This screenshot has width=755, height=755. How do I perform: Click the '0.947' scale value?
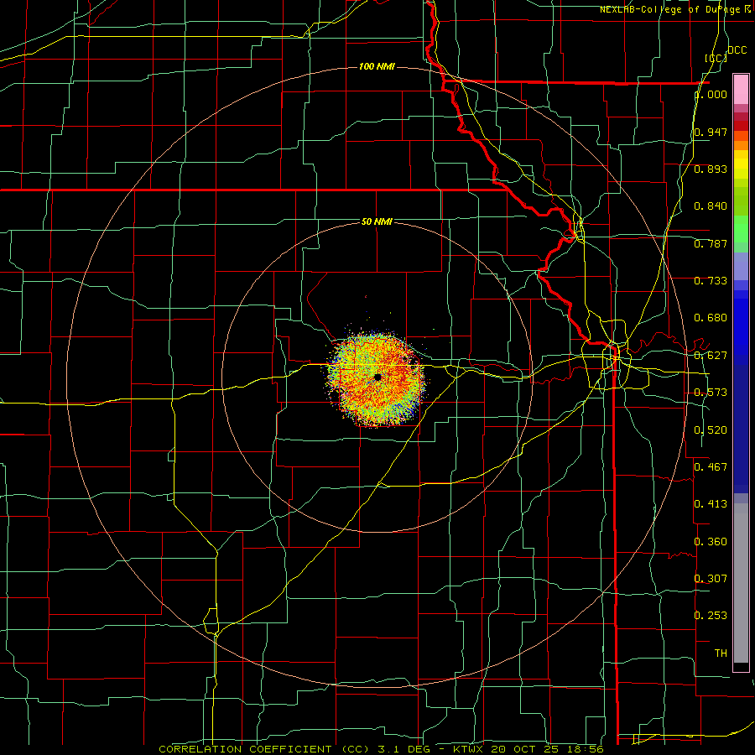click(x=711, y=132)
